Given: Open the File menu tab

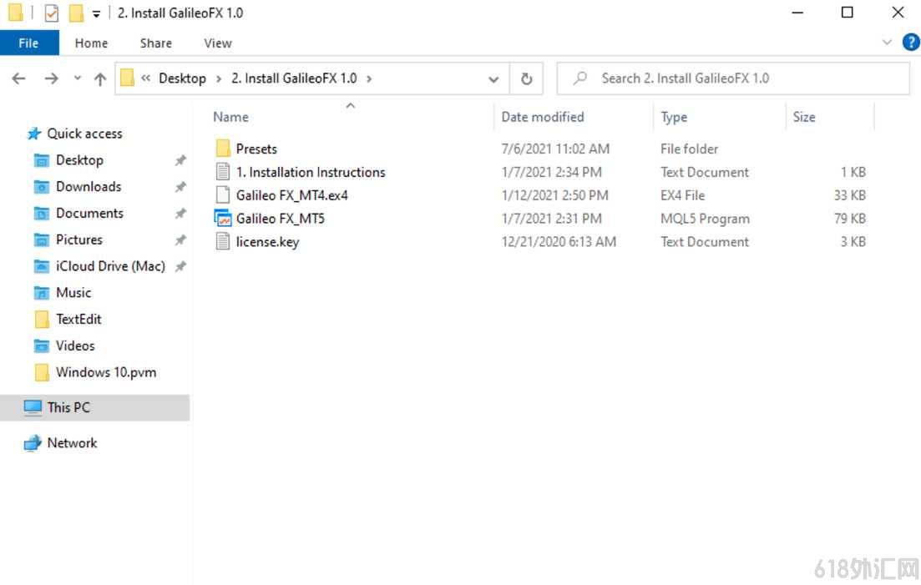Looking at the screenshot, I should pos(28,43).
